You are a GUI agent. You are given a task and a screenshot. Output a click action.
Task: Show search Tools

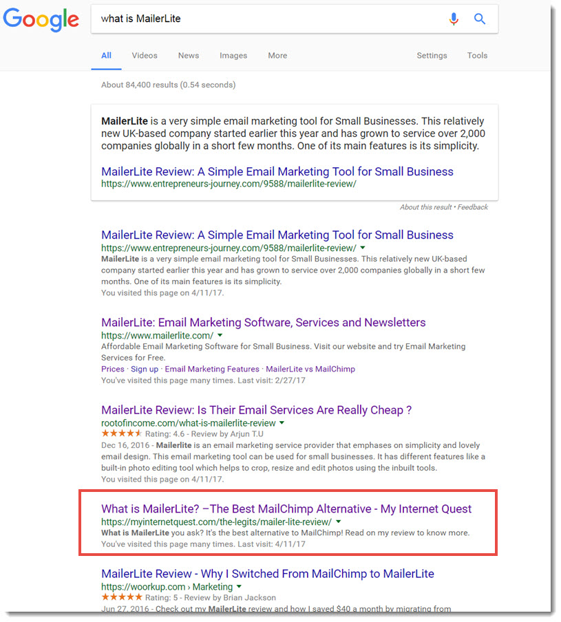(477, 56)
